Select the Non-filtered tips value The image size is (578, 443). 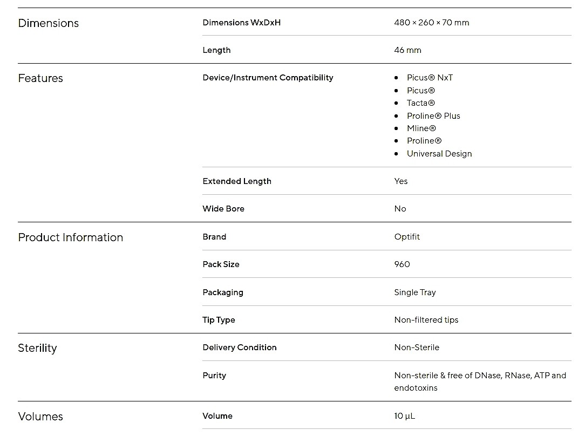tap(426, 320)
